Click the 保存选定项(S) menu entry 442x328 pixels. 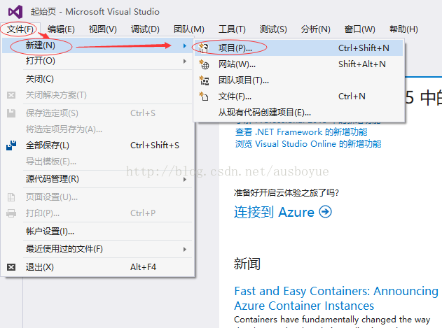coord(97,113)
